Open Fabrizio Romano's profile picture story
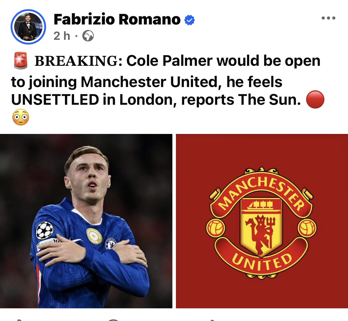The image size is (348, 321). pyautogui.click(x=28, y=27)
